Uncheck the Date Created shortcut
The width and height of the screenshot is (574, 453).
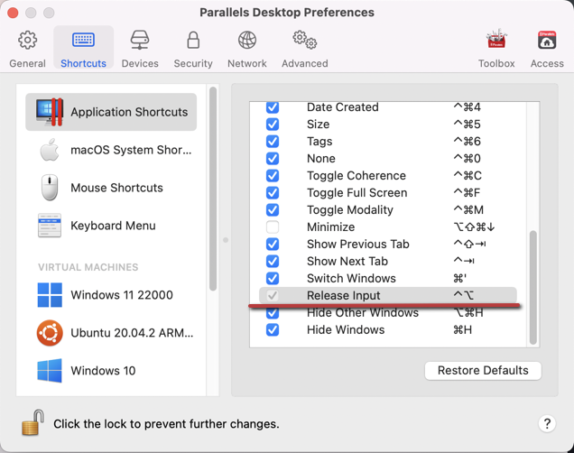click(x=273, y=107)
